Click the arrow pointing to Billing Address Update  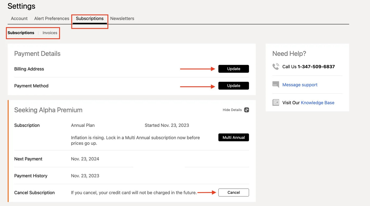point(198,69)
